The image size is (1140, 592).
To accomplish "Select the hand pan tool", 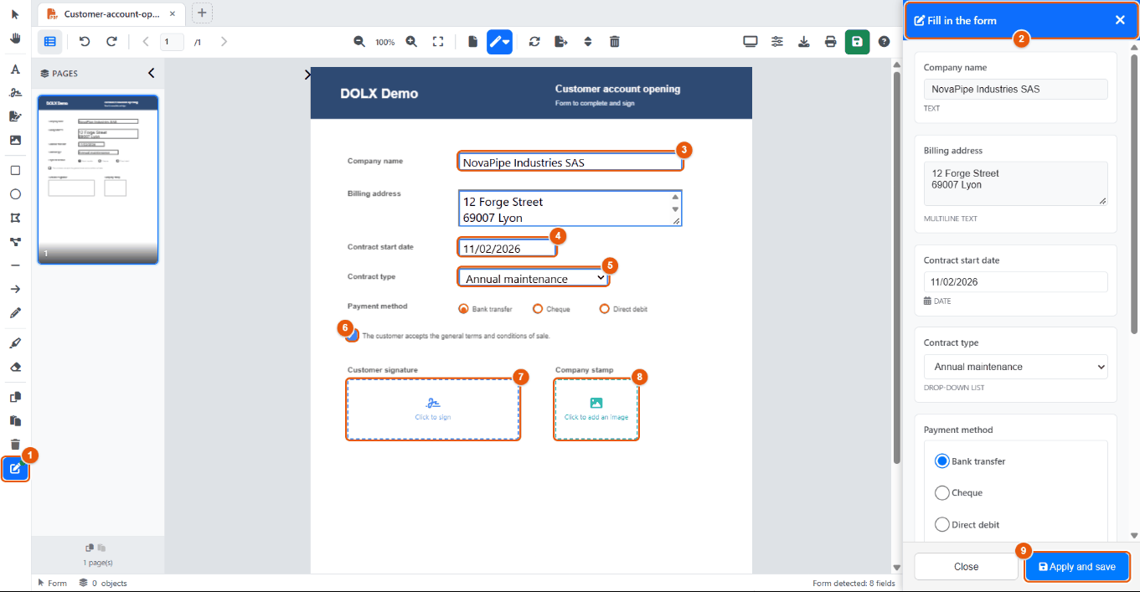I will click(x=15, y=39).
